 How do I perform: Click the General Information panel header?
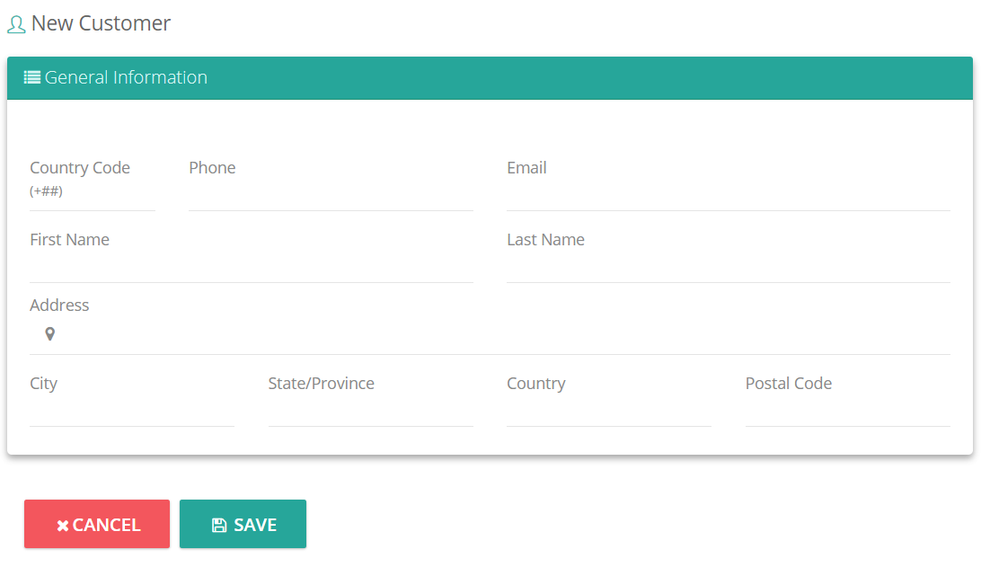(x=490, y=77)
